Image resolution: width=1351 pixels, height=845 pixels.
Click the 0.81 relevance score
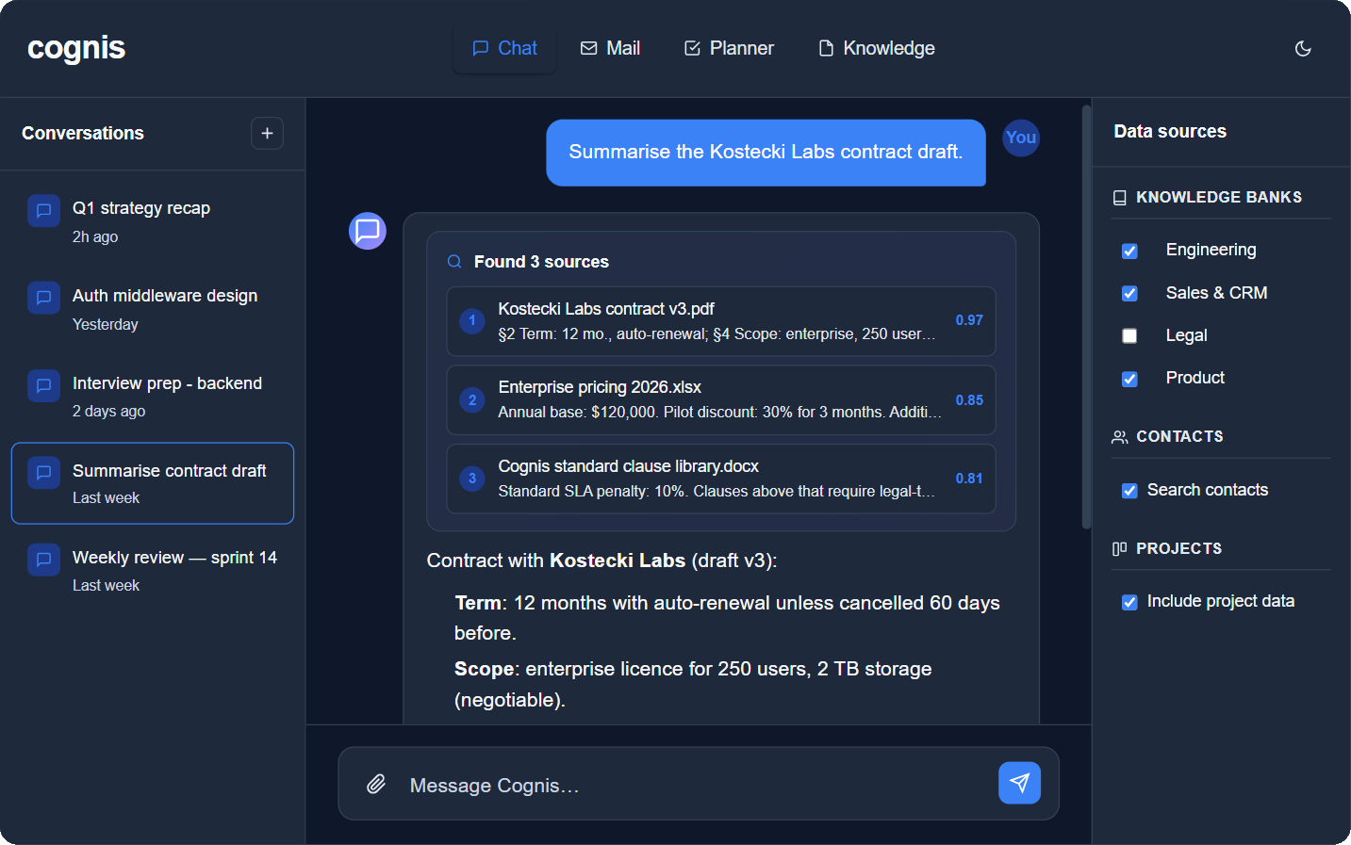[969, 479]
